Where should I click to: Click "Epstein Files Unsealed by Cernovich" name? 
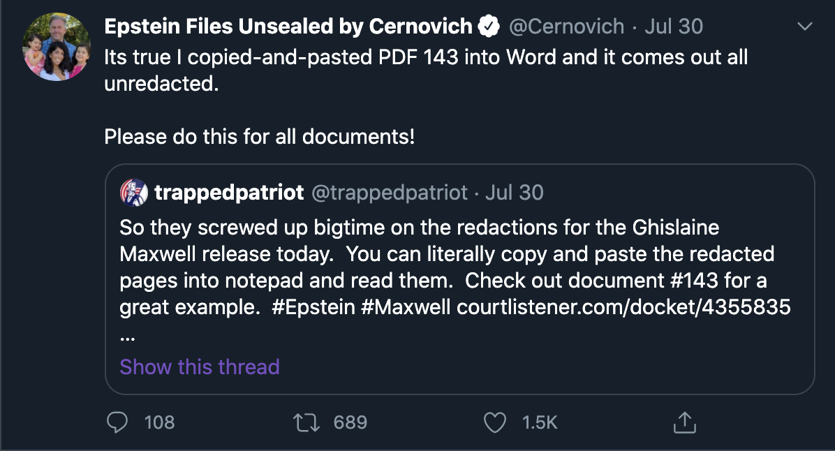(x=288, y=27)
